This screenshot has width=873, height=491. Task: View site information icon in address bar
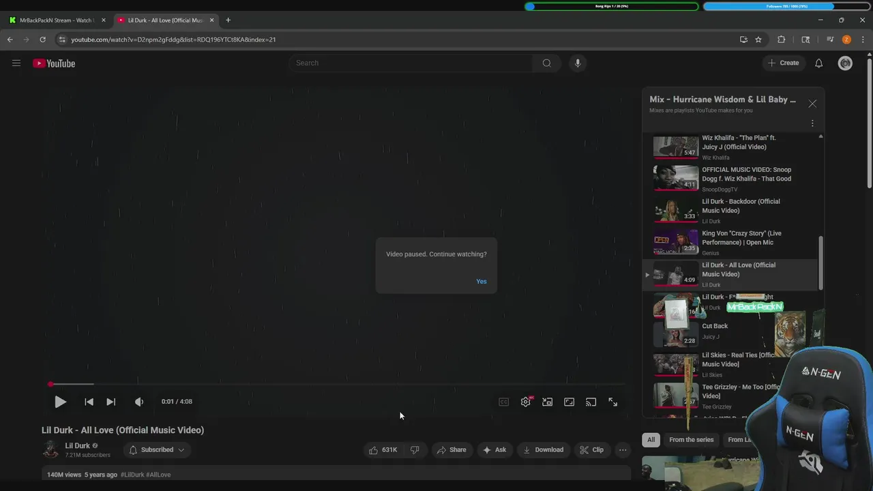tap(62, 40)
